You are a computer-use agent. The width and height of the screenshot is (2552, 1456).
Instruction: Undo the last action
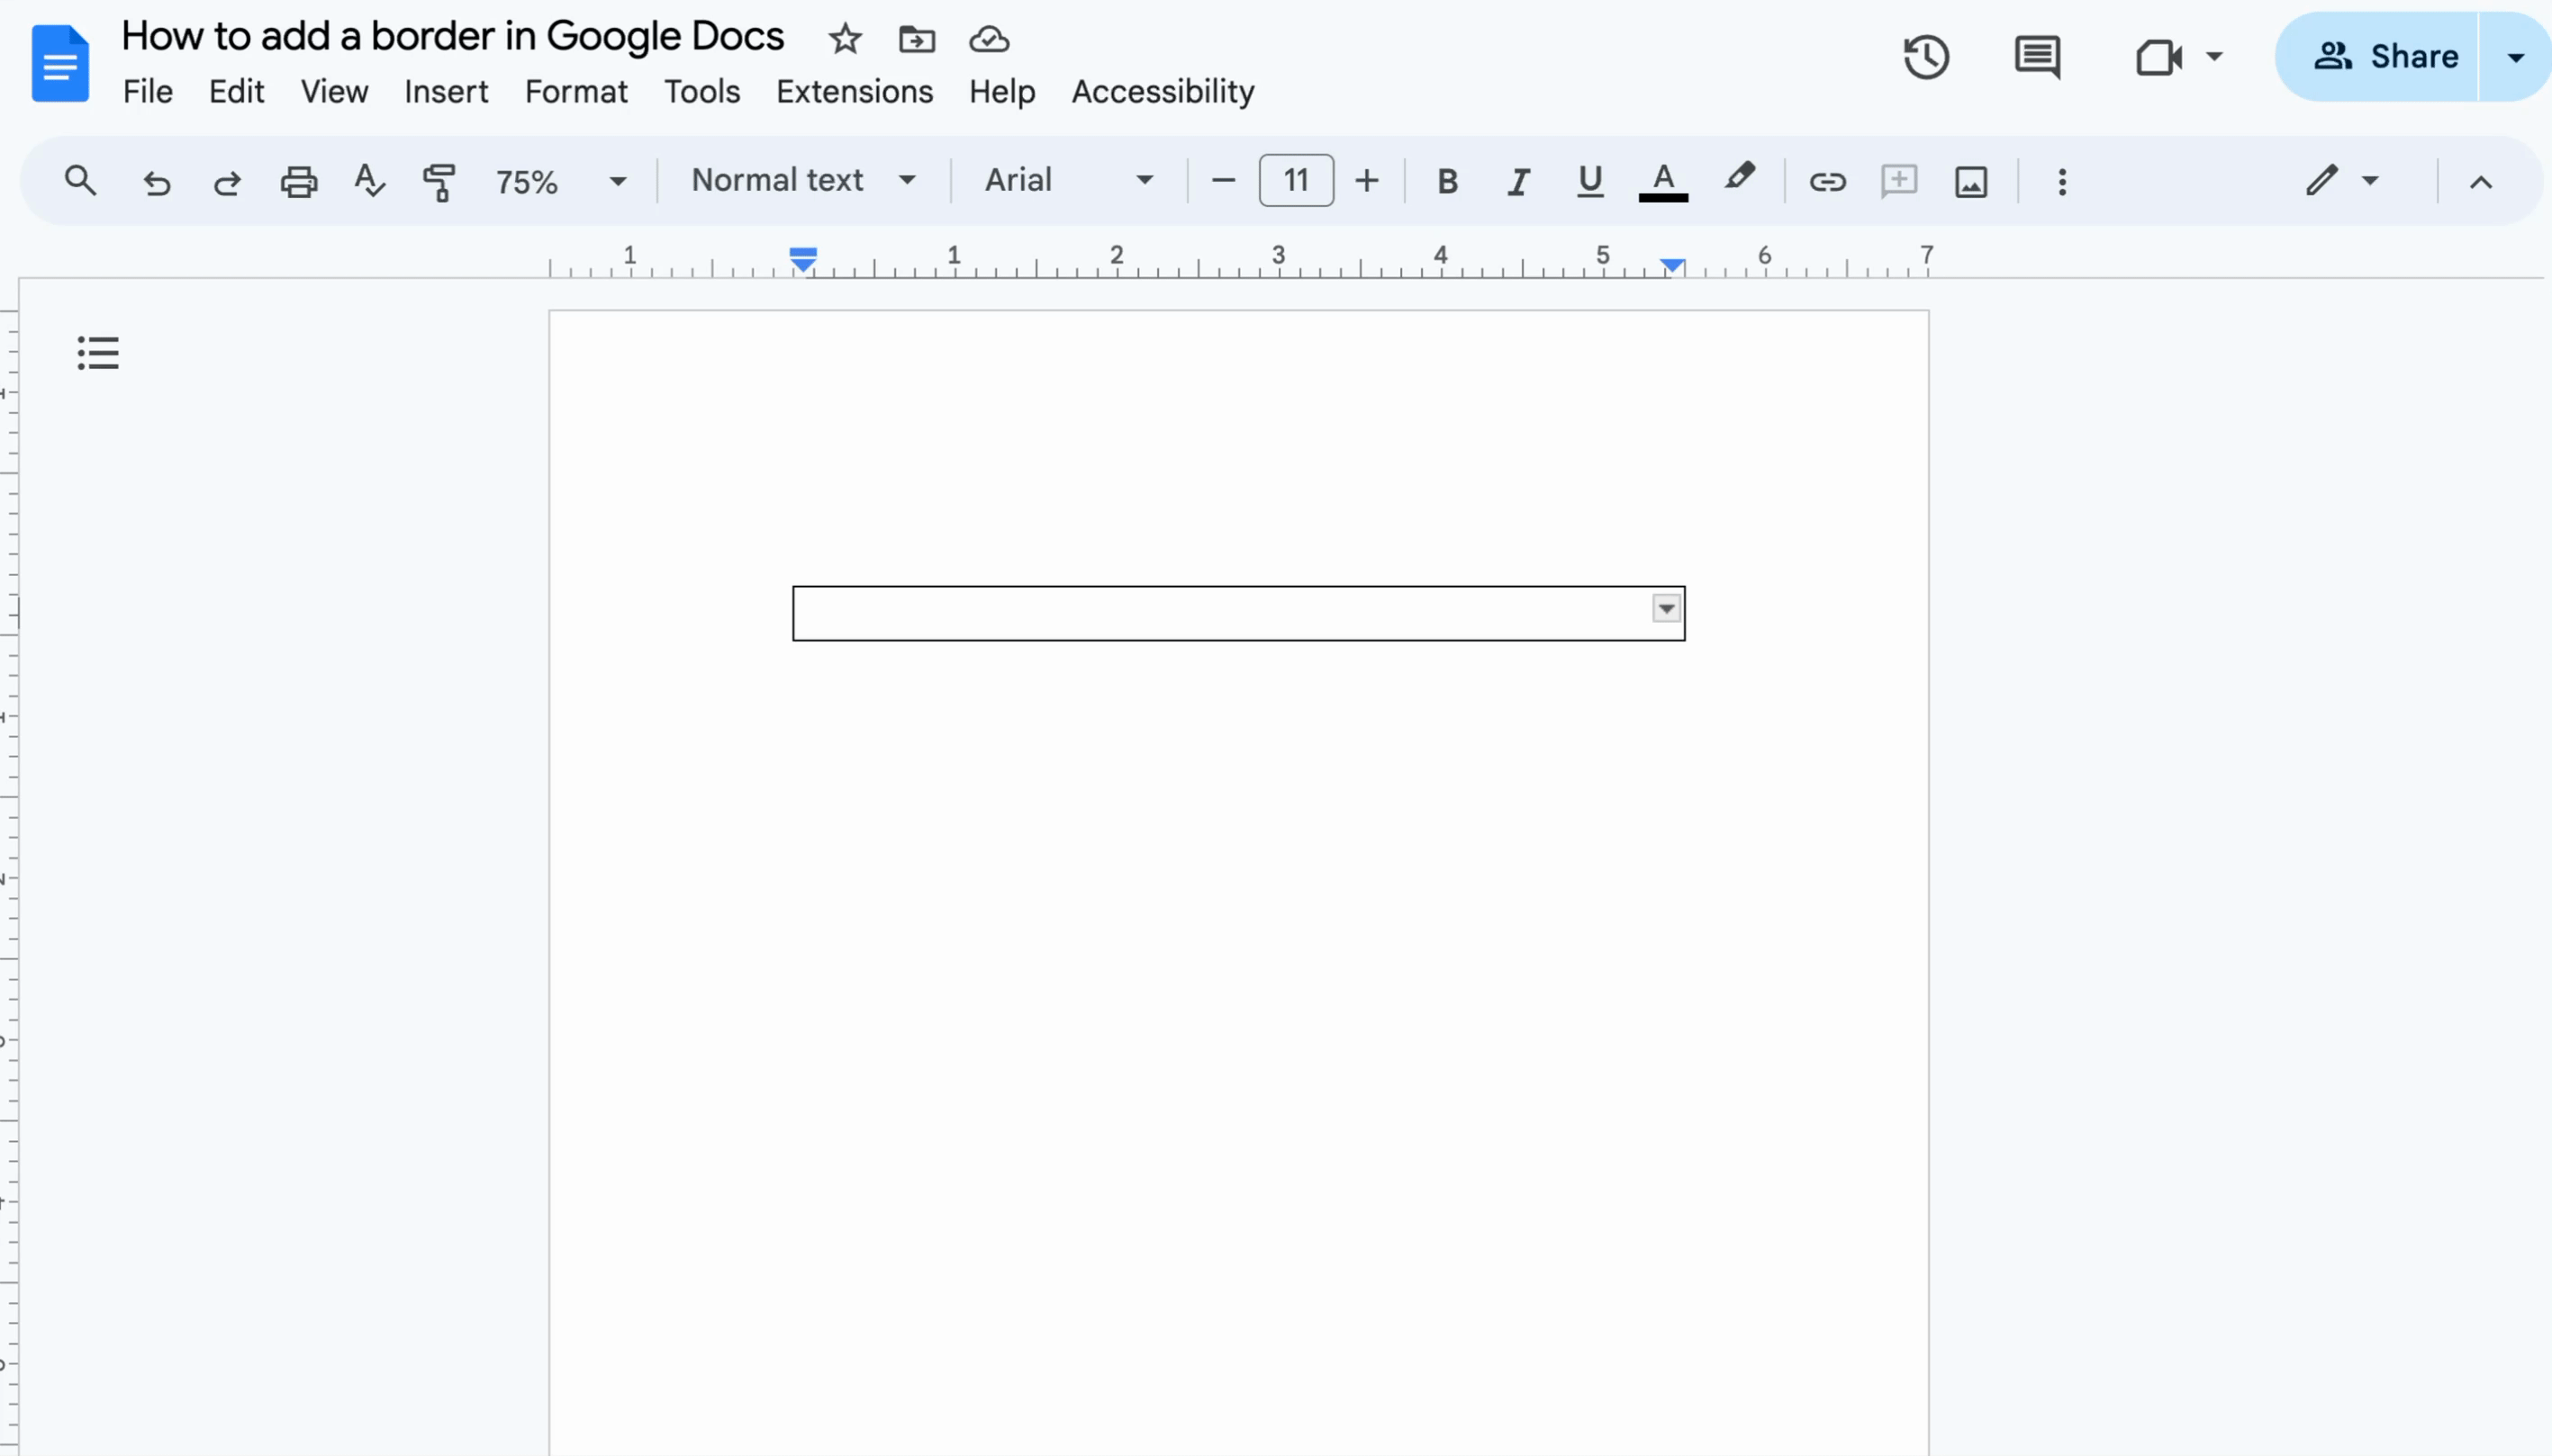[x=157, y=182]
